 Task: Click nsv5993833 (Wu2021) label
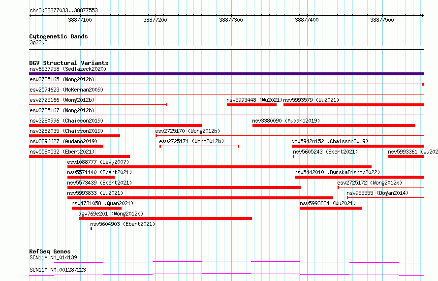coord(95,193)
